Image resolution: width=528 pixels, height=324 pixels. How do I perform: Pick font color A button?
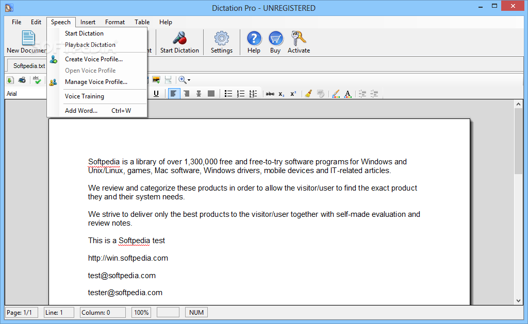pos(348,94)
